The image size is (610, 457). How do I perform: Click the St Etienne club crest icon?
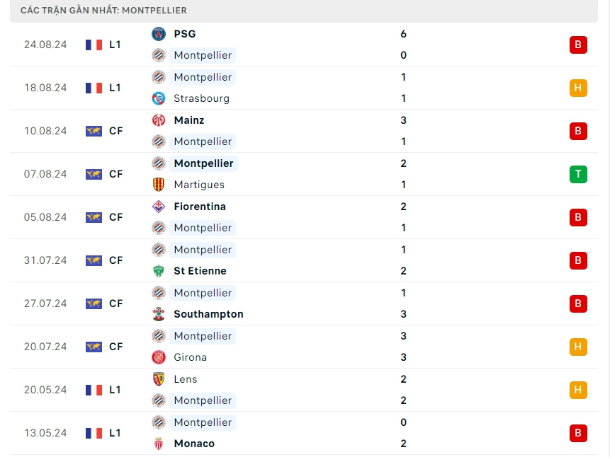(x=159, y=271)
